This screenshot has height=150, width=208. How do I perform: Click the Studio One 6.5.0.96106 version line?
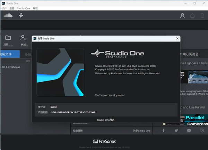coord(125,66)
